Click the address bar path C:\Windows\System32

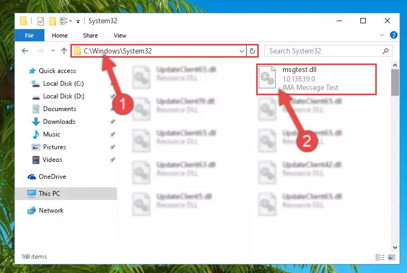tap(117, 51)
